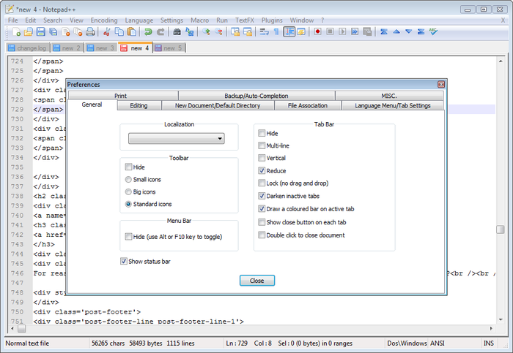
Task: Click the Copy toolbar icon
Action: (119, 32)
